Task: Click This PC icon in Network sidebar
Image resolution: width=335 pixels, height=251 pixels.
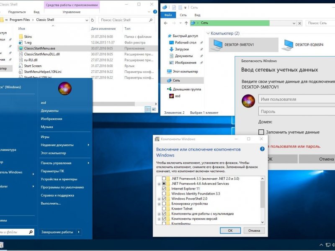Action: click(170, 71)
